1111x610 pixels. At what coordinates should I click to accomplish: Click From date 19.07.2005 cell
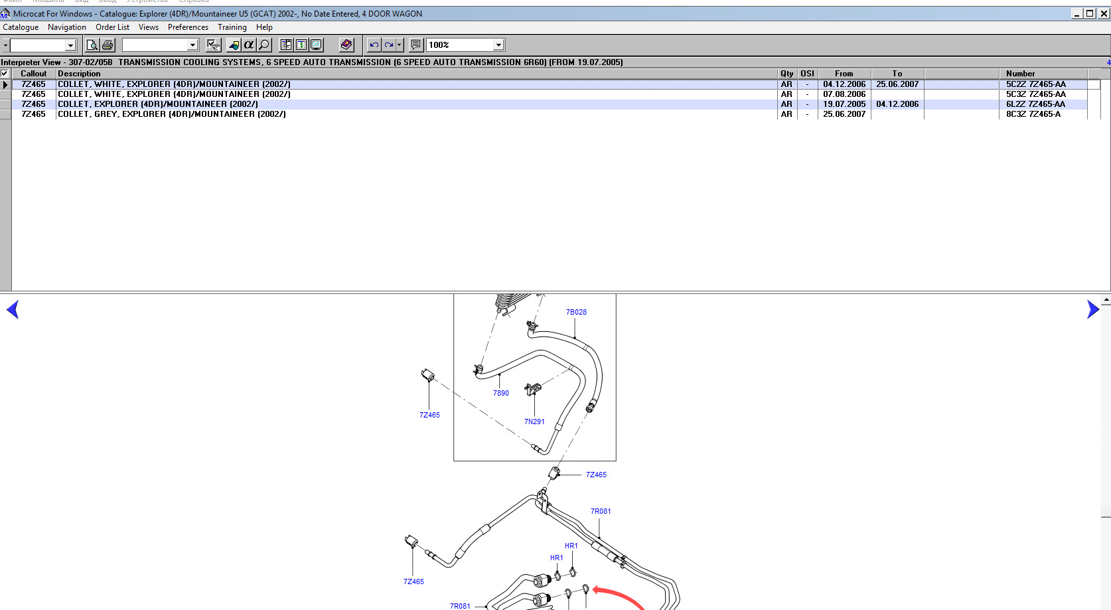[x=844, y=104]
